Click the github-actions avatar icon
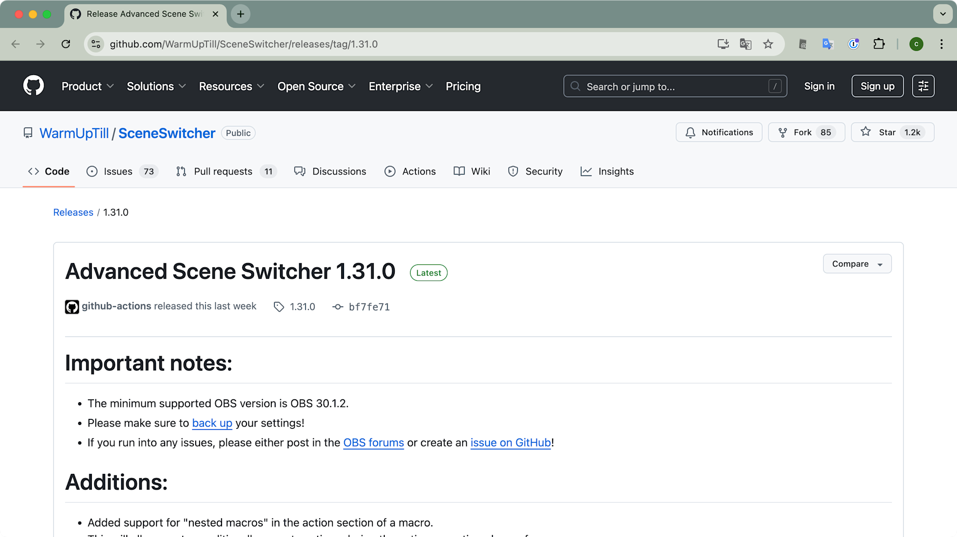 click(x=72, y=307)
